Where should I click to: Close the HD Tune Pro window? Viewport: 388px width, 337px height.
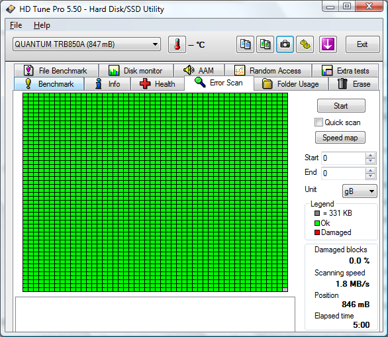coord(369,7)
